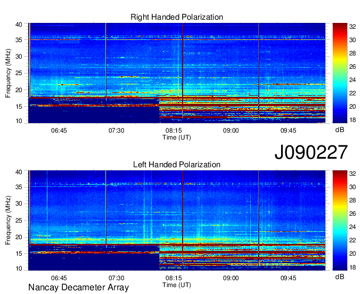Click 35 frequency tick of Left Handed plot

pyautogui.click(x=19, y=187)
